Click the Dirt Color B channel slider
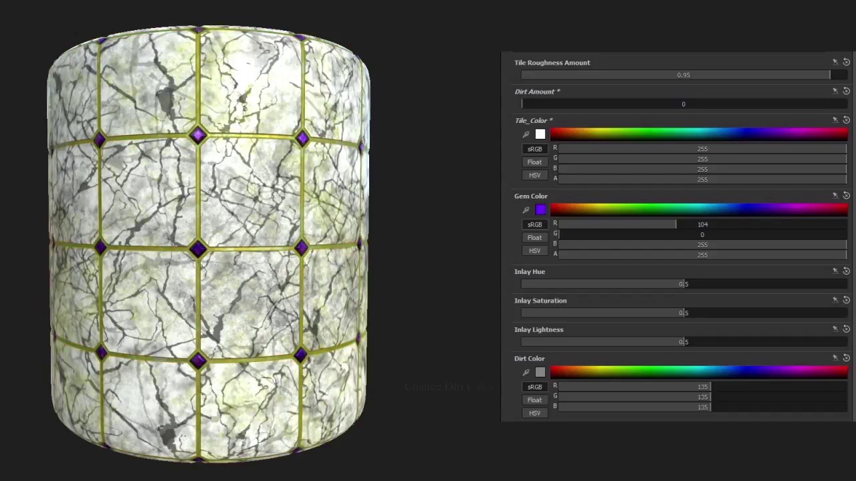 [702, 406]
